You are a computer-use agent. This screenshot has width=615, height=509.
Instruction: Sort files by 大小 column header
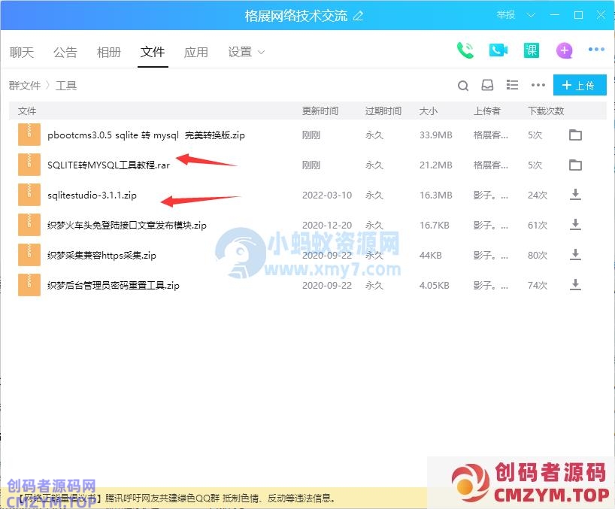(x=429, y=111)
